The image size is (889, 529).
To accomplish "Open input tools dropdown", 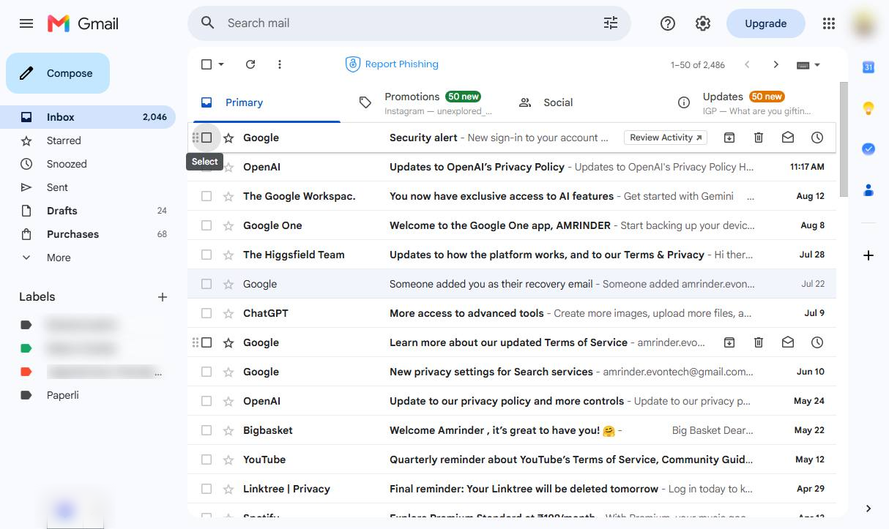I will click(x=808, y=64).
